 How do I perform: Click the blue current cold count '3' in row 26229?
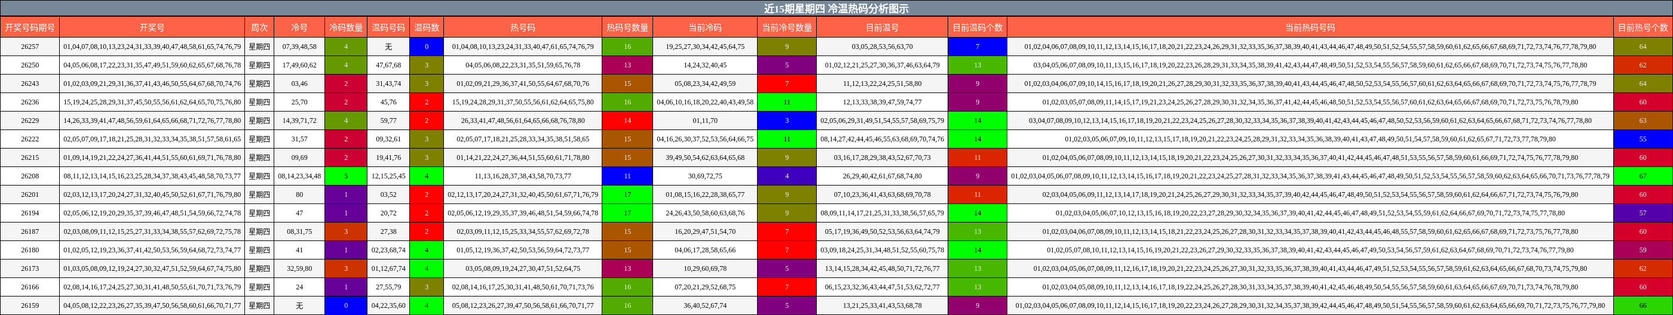(787, 121)
